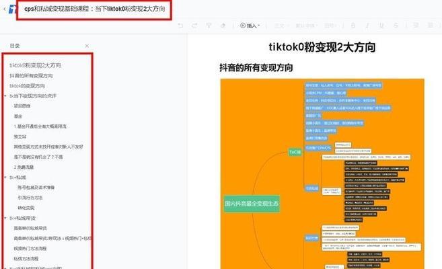Click the main heading 'tiktok0粉变现2大方向'
Viewport: 442px width, 269px height.
coord(322,47)
